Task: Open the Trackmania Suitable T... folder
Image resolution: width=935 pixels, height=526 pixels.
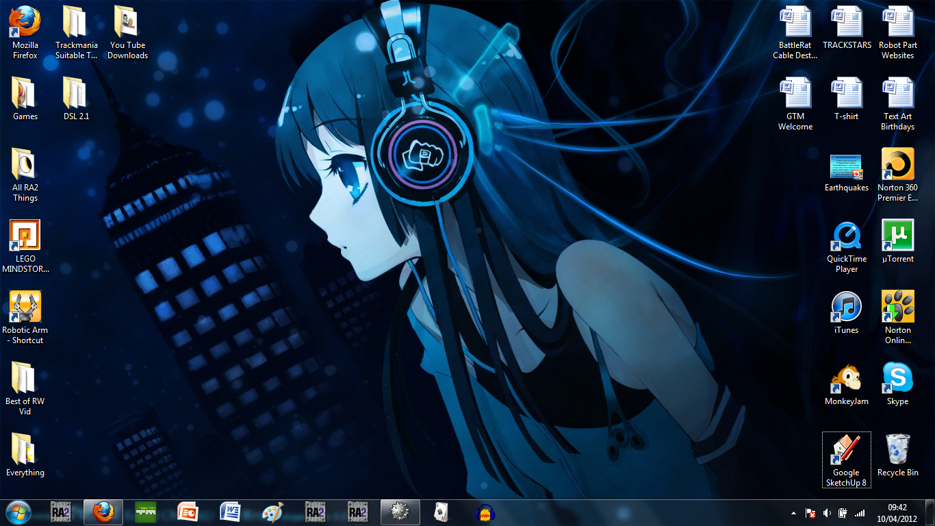Action: point(76,33)
